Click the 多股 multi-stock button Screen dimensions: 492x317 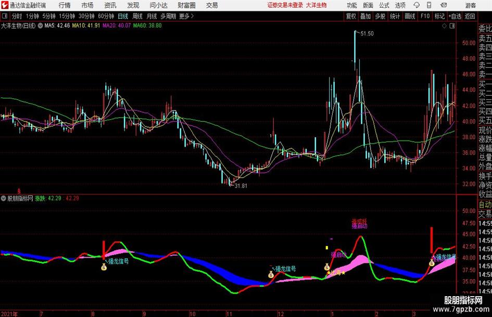pos(380,16)
